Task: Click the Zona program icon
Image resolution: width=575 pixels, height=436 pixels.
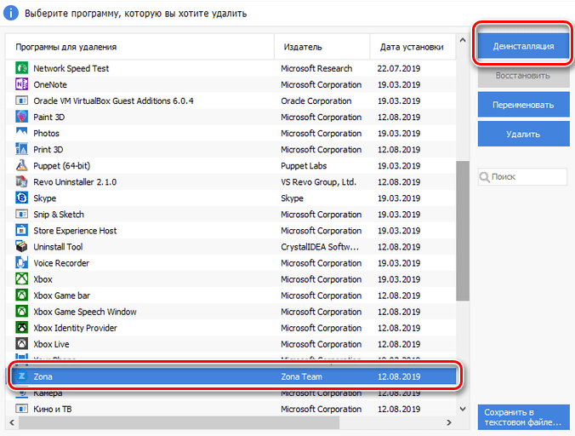Action: pos(22,376)
